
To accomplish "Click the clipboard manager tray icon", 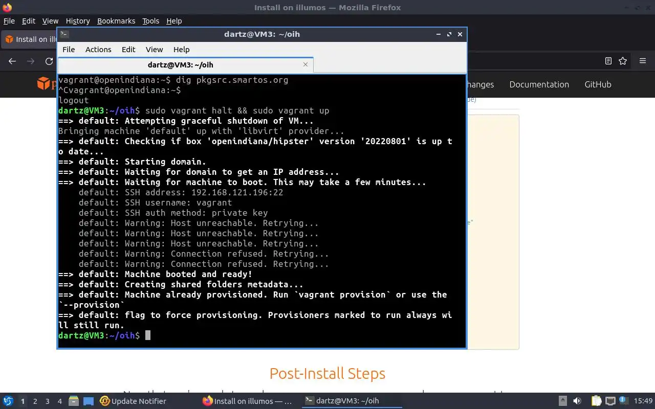I will tap(597, 401).
